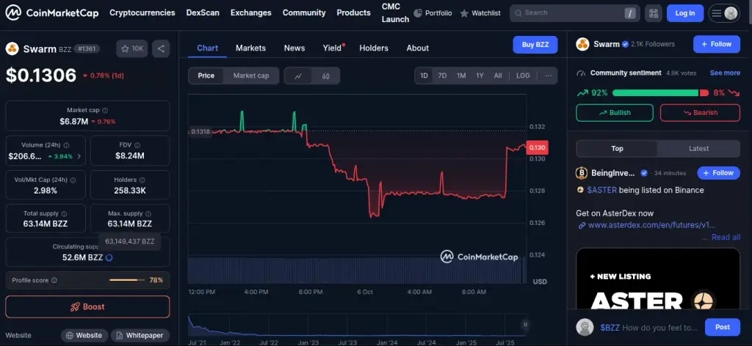This screenshot has height=346, width=752.
Task: Set chart range to 1Y
Action: coord(480,76)
